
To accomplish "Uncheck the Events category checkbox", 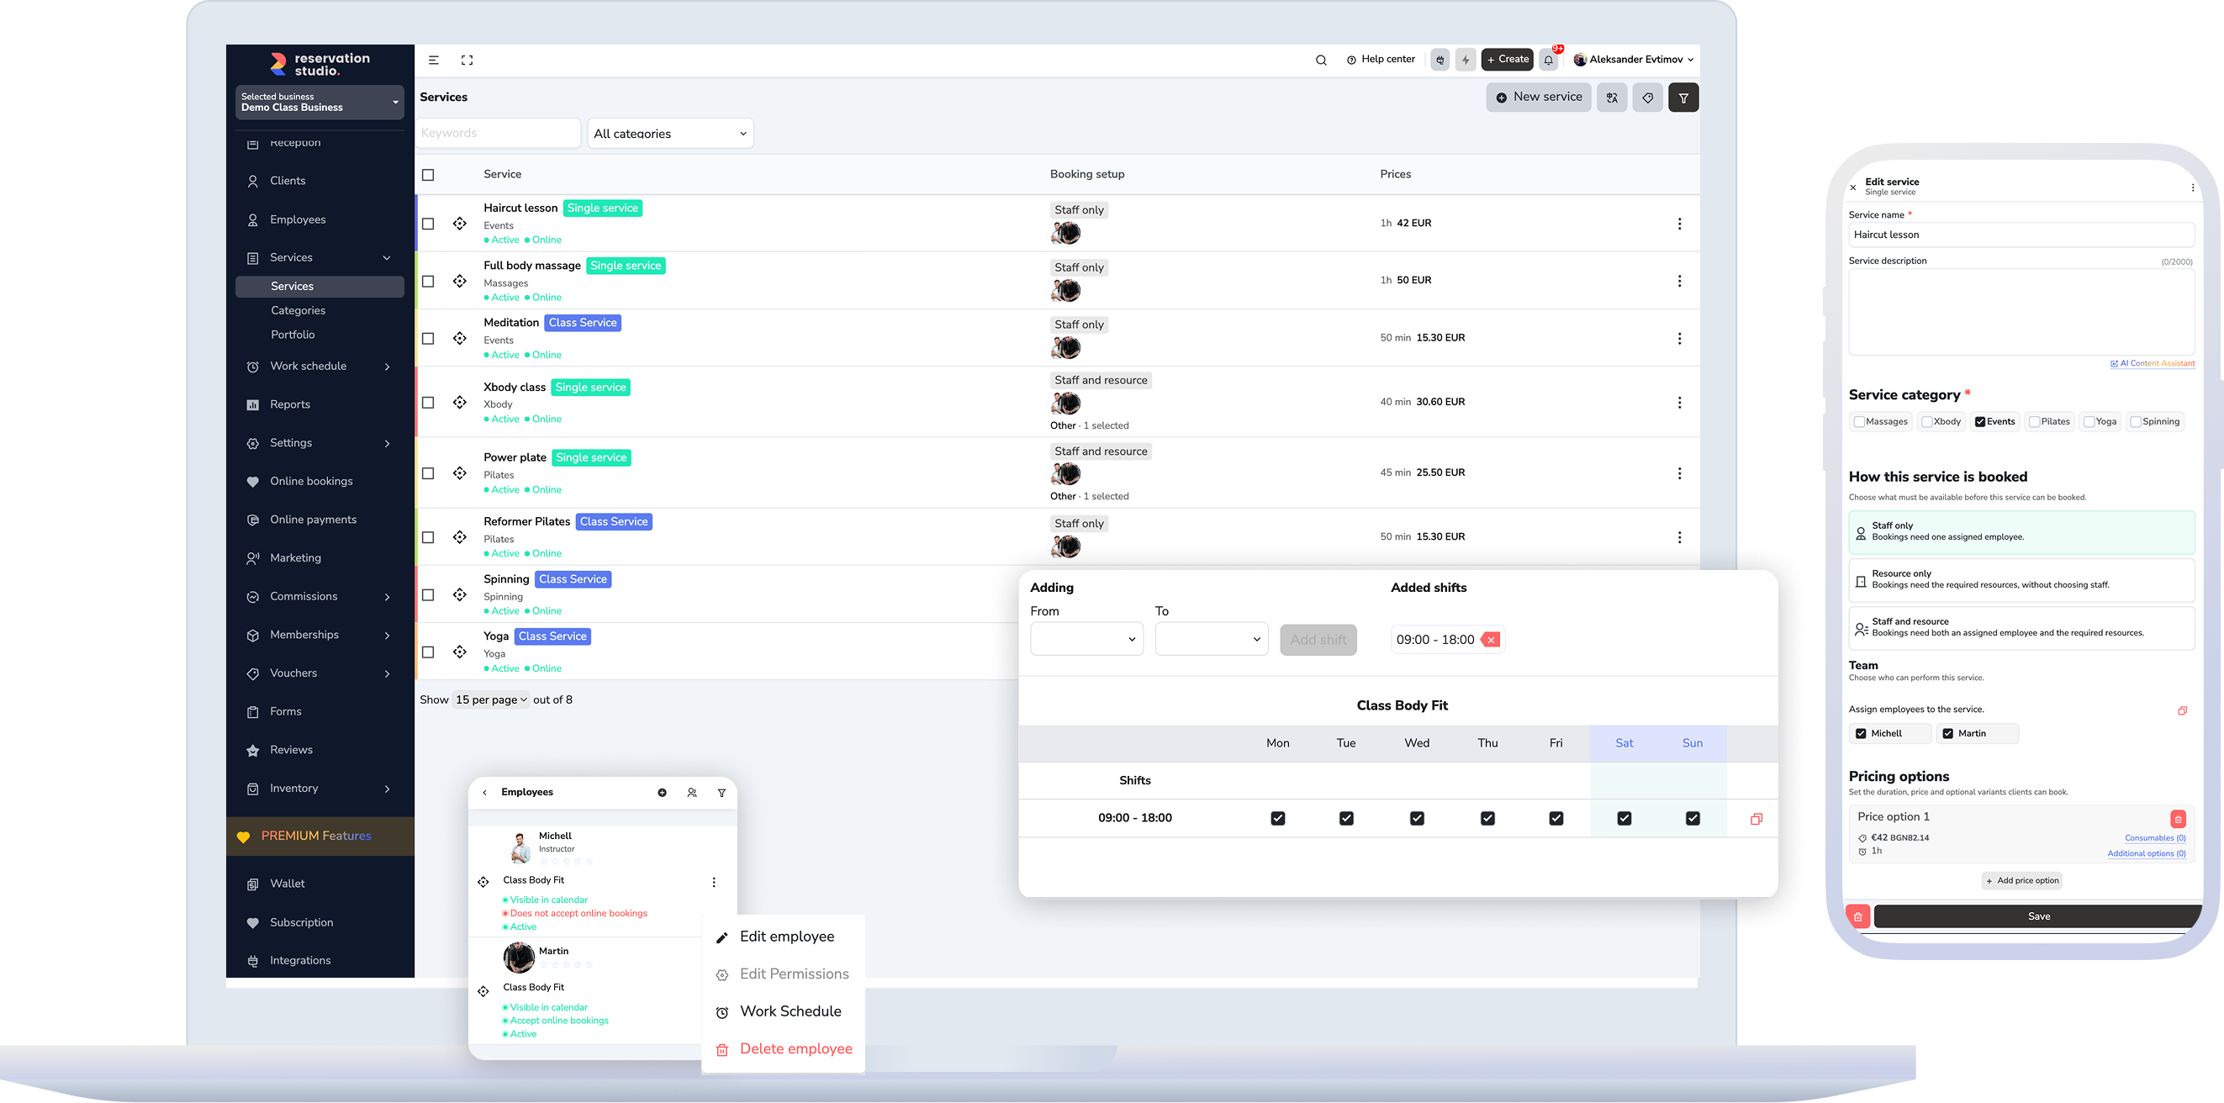I will [x=1979, y=422].
